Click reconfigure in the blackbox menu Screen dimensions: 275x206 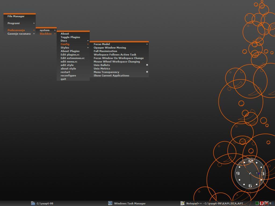tap(68, 76)
